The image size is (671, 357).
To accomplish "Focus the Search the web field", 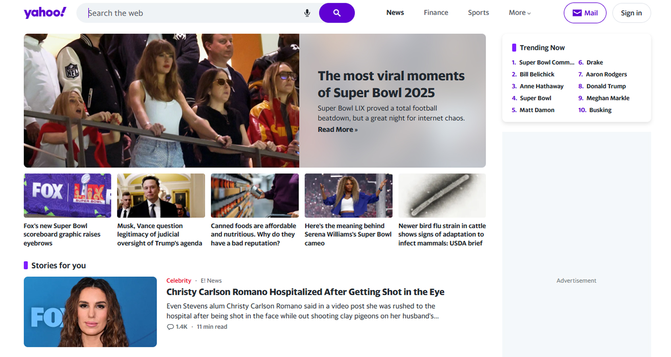I will (191, 13).
